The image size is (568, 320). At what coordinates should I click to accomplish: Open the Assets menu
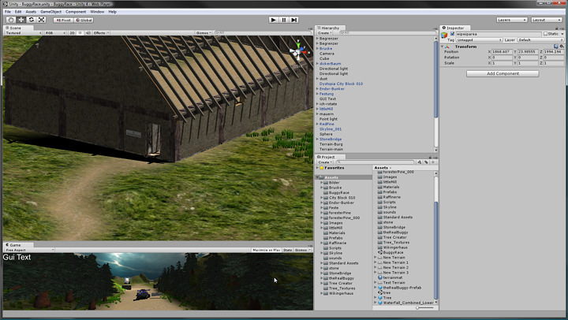click(x=31, y=12)
